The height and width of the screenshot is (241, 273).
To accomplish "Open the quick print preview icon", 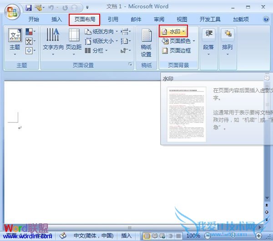I will [x=75, y=8].
